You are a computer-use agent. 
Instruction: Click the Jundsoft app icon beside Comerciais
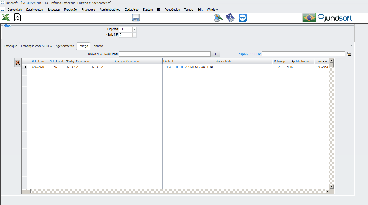coord(3,9)
